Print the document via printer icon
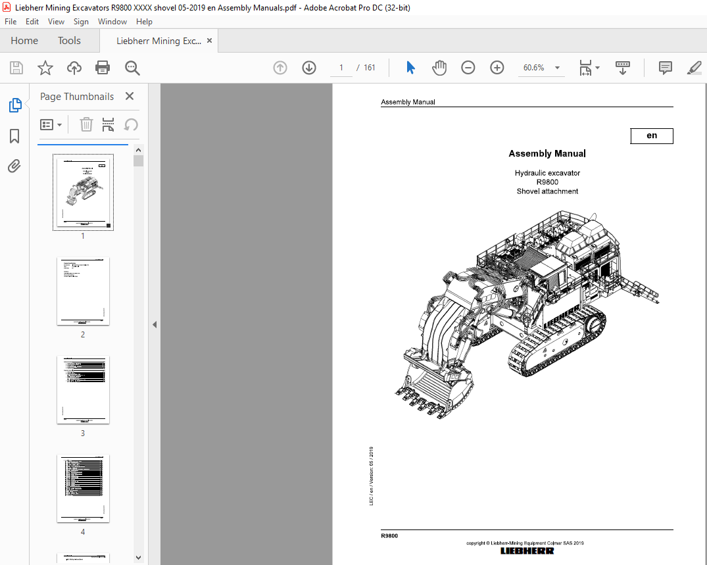 pyautogui.click(x=103, y=68)
